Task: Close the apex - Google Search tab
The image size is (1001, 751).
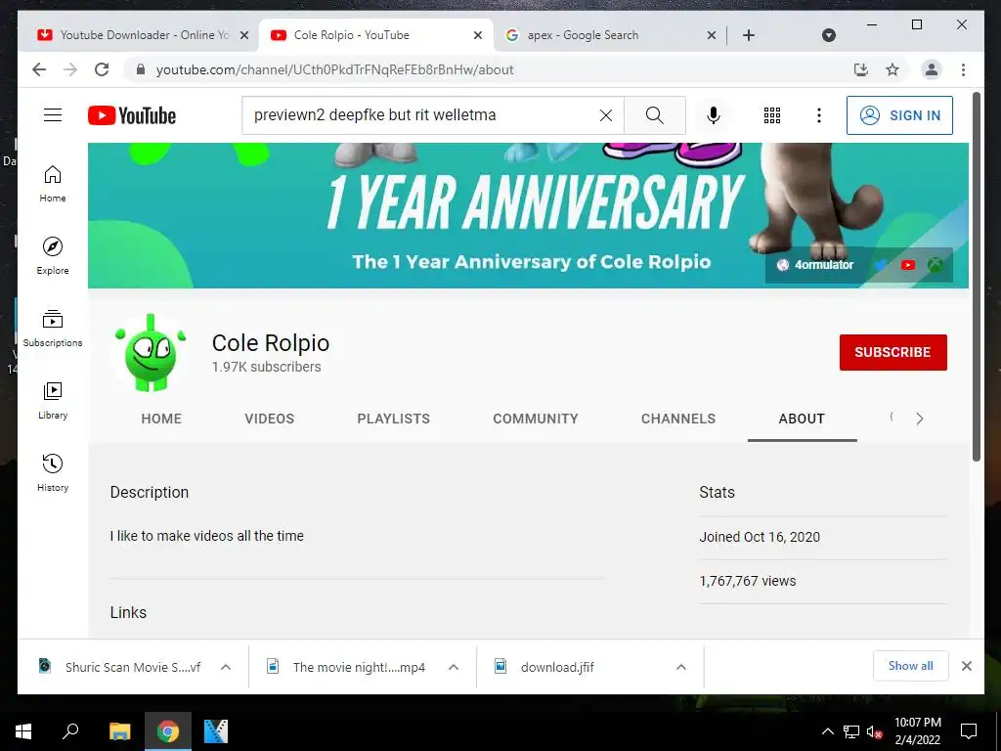Action: pyautogui.click(x=712, y=35)
